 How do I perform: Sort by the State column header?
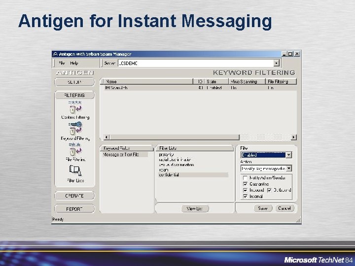point(216,81)
